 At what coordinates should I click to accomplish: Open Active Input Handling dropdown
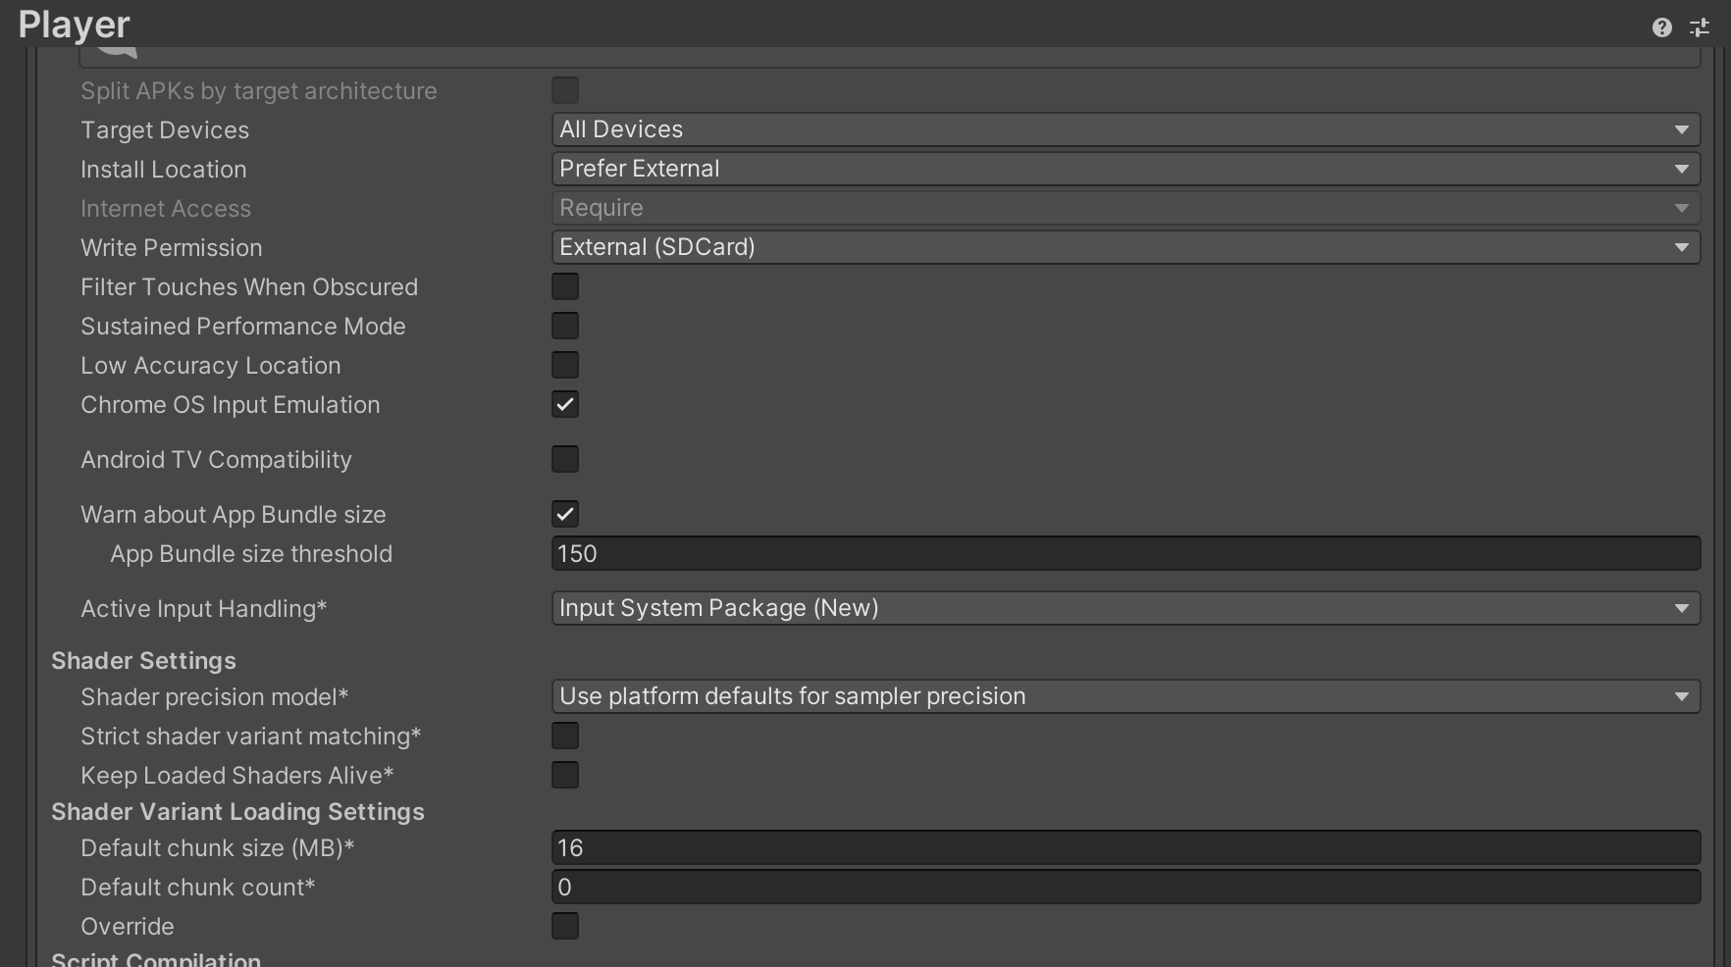click(1125, 608)
